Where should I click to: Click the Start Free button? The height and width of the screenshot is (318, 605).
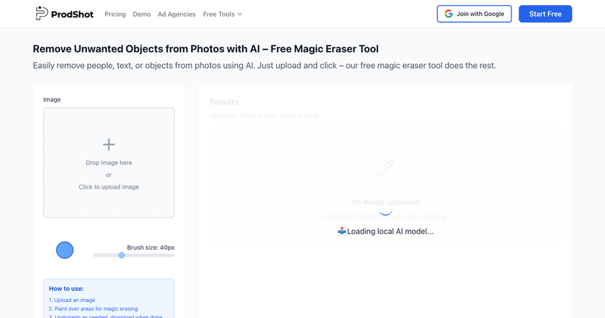click(545, 14)
